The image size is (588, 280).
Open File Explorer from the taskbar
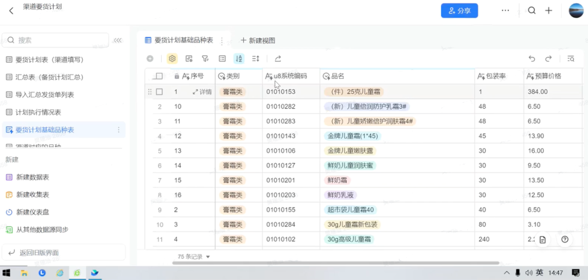(x=24, y=273)
